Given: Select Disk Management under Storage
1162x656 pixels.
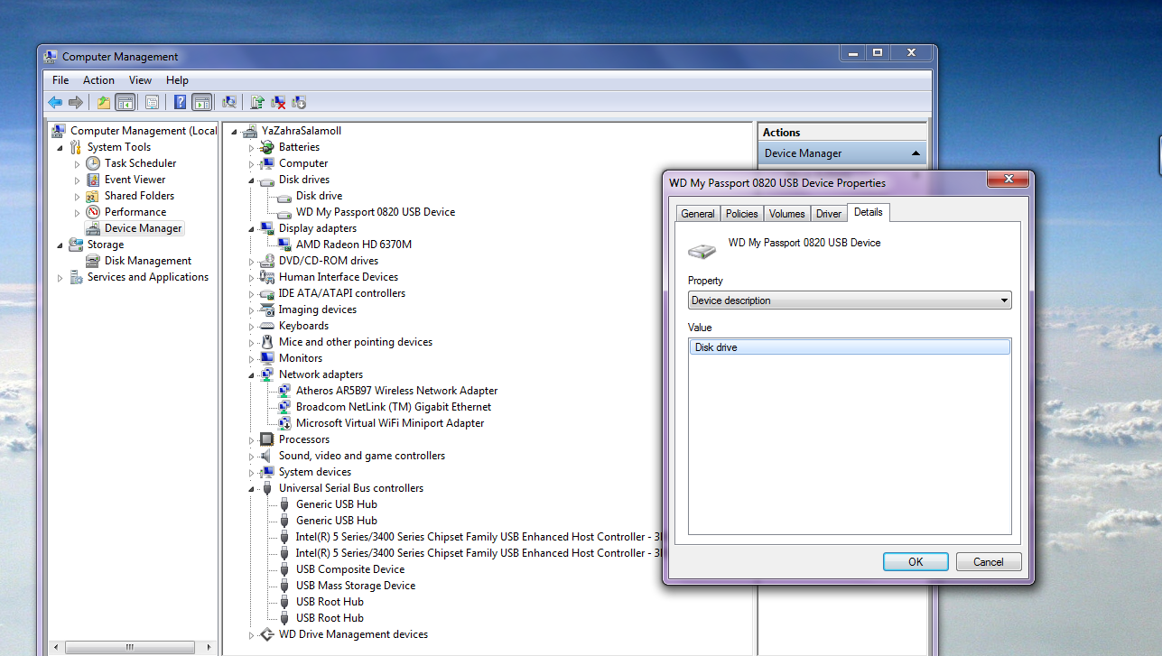Looking at the screenshot, I should pyautogui.click(x=148, y=261).
